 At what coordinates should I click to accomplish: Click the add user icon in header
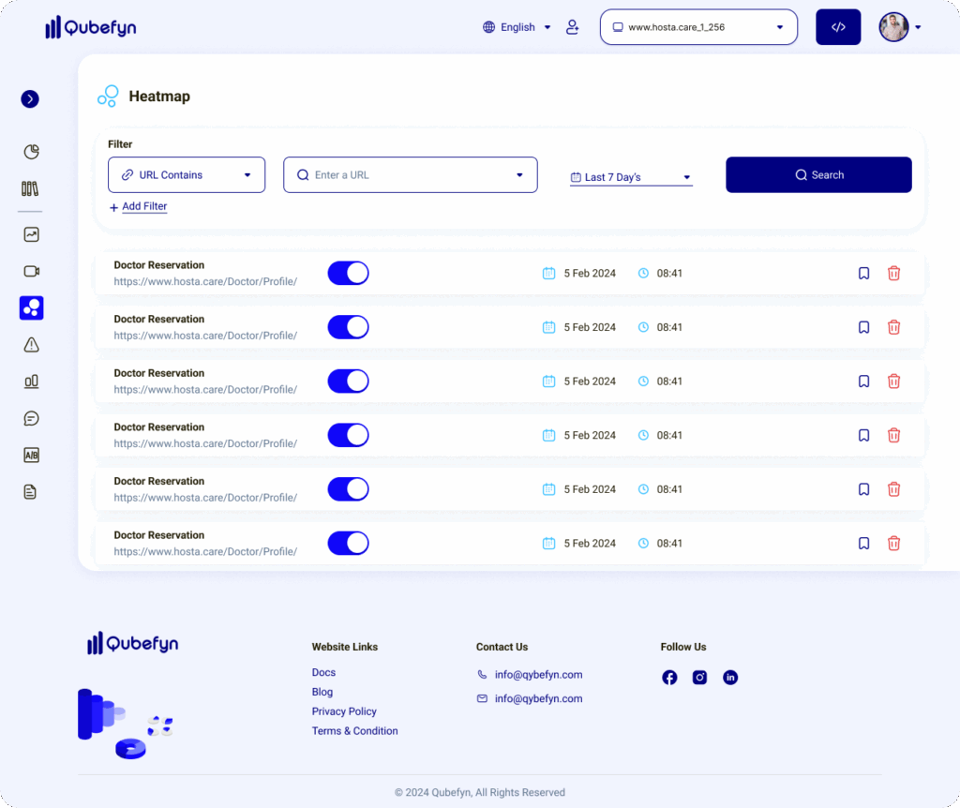[572, 27]
